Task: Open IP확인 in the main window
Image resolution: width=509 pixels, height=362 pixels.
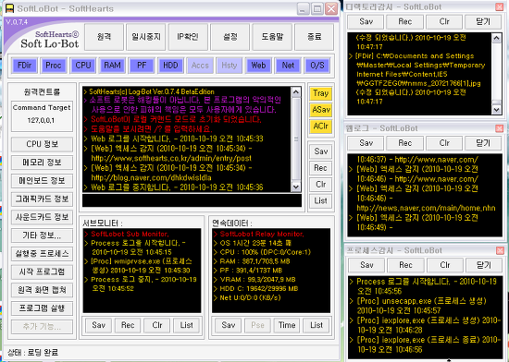Action: [x=188, y=37]
